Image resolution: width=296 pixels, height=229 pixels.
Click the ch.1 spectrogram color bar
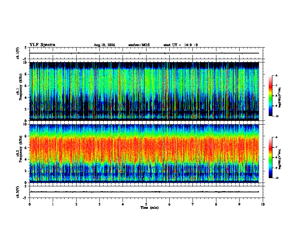click(x=271, y=96)
